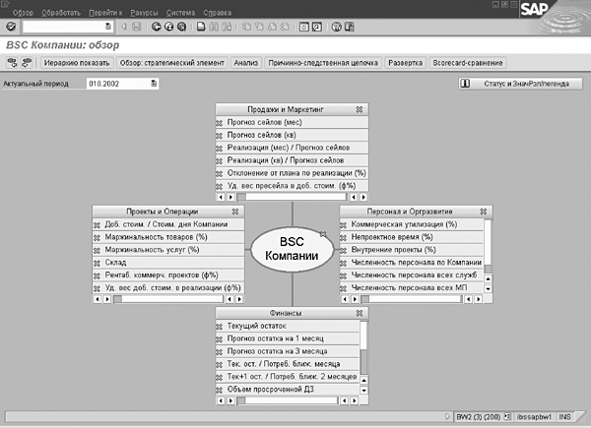Click the Развертка button

[405, 63]
